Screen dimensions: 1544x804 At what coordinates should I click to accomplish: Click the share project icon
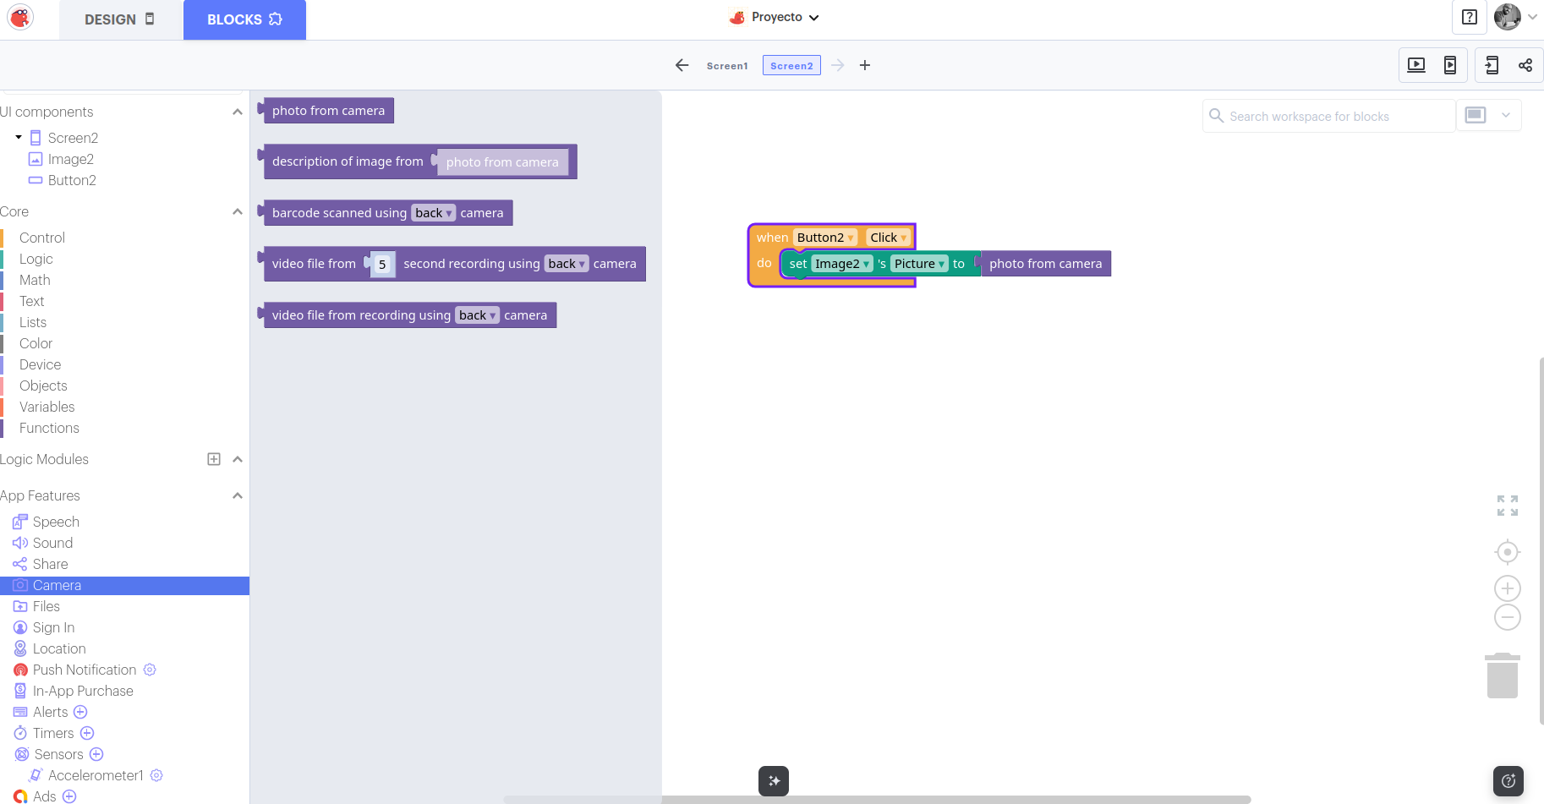pyautogui.click(x=1525, y=65)
